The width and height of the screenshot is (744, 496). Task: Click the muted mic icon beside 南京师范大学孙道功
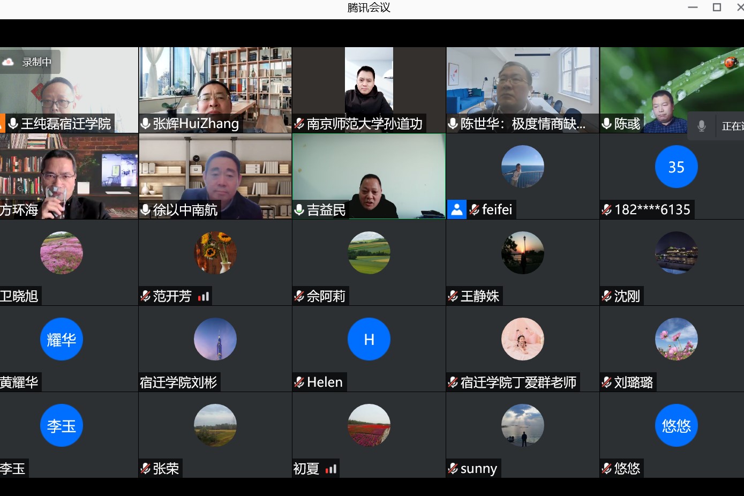pos(299,124)
